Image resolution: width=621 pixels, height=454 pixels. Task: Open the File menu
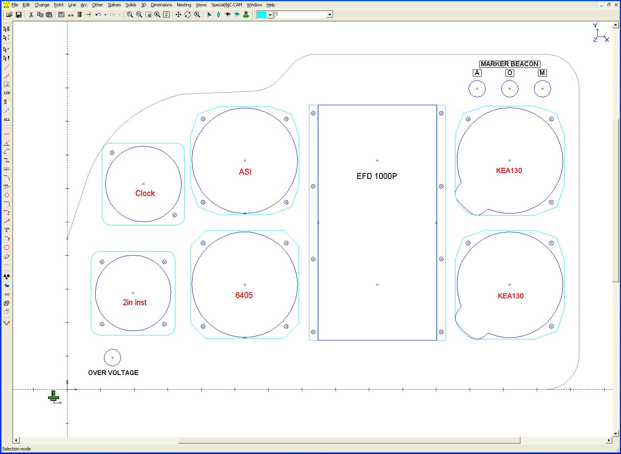[x=15, y=5]
